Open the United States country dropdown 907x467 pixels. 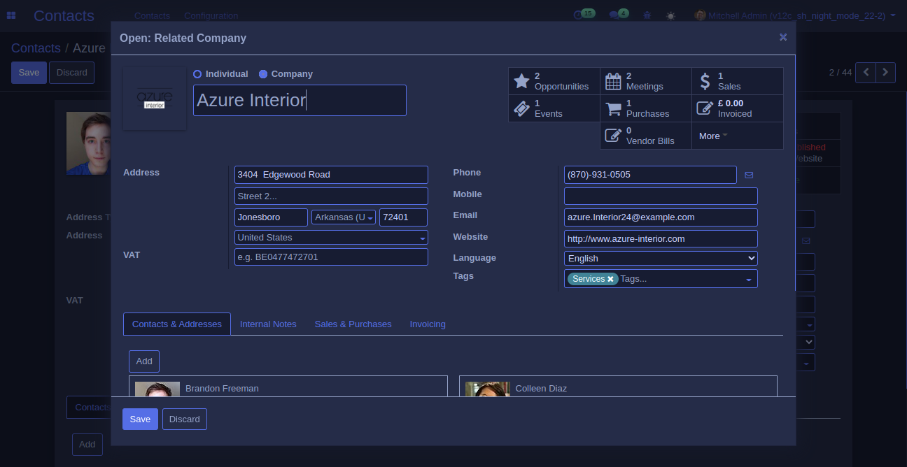click(331, 238)
